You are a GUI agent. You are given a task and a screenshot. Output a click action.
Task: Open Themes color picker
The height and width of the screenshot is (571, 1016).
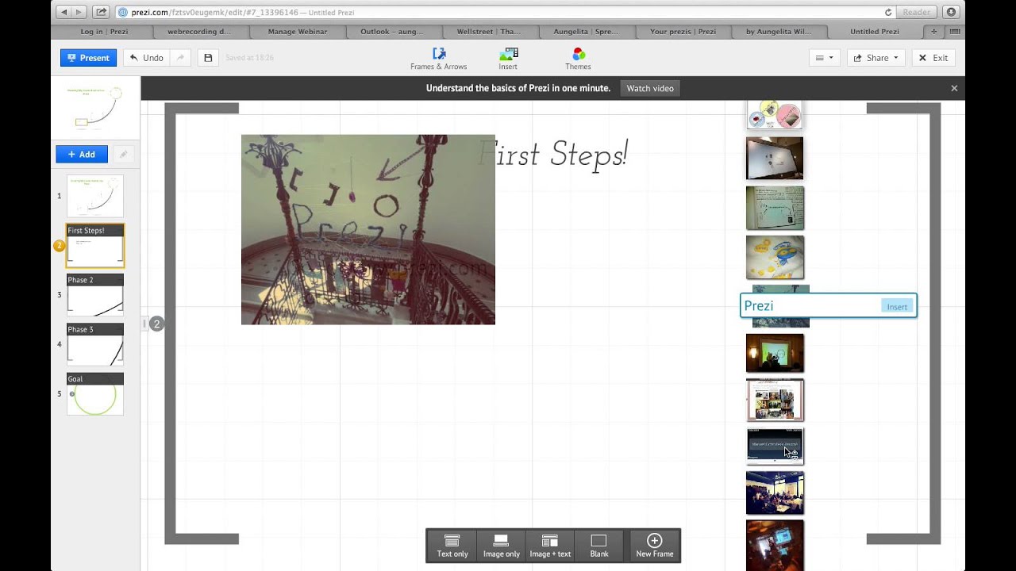(x=578, y=59)
